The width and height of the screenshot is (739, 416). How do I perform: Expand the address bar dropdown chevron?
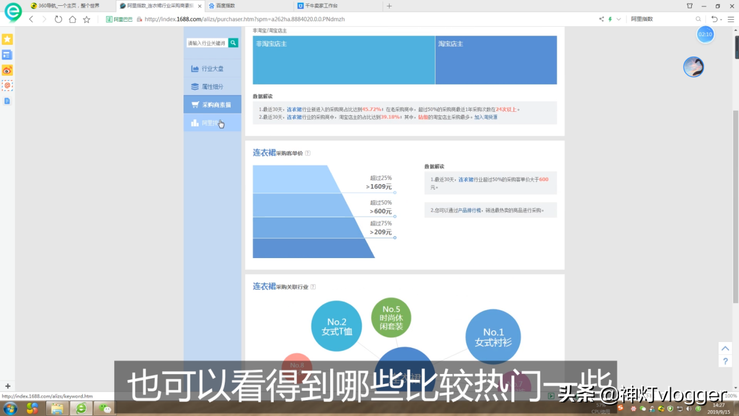[618, 19]
